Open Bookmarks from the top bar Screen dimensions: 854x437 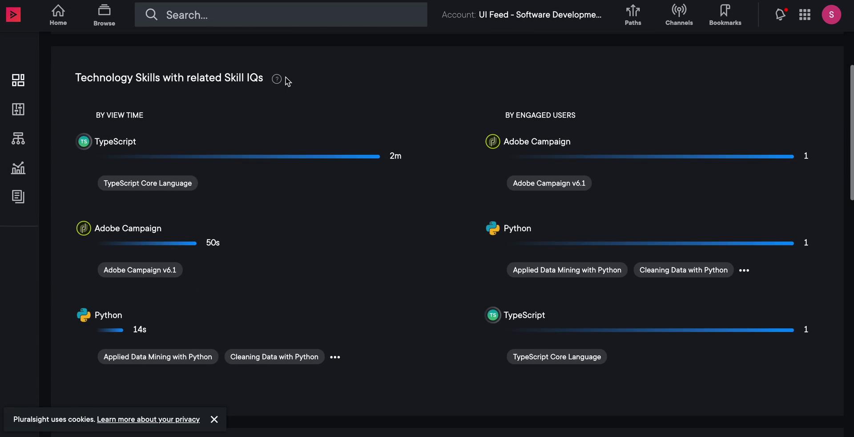coord(725,15)
